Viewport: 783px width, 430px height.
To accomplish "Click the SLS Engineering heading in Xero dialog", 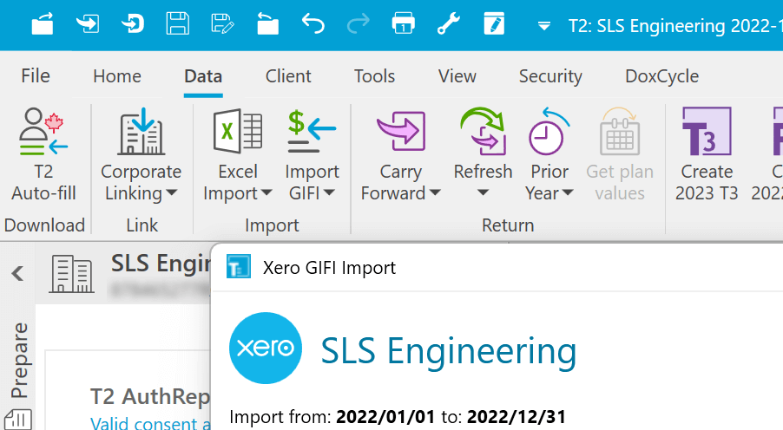I will tap(449, 350).
